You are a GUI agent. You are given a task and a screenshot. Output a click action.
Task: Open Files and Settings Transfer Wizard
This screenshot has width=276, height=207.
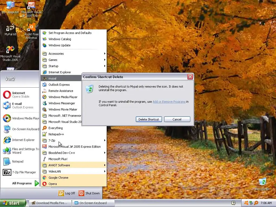[20, 151]
